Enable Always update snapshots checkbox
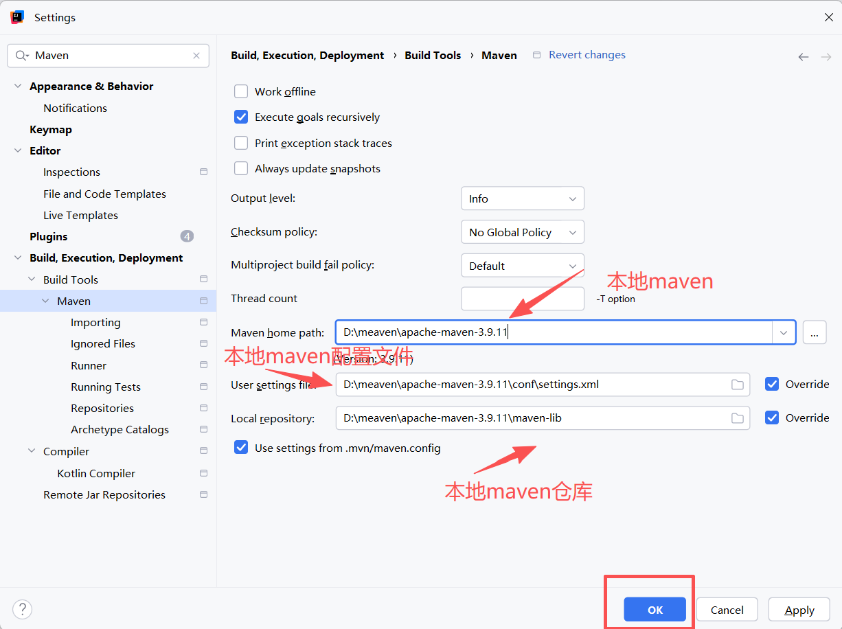Screen dimensions: 842x629 click(241, 168)
